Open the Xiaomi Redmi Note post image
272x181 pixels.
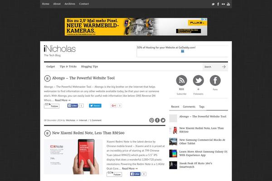(73, 157)
